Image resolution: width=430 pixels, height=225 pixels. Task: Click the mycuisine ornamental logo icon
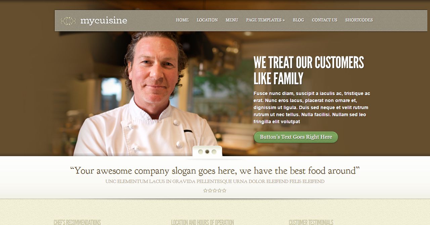click(68, 21)
